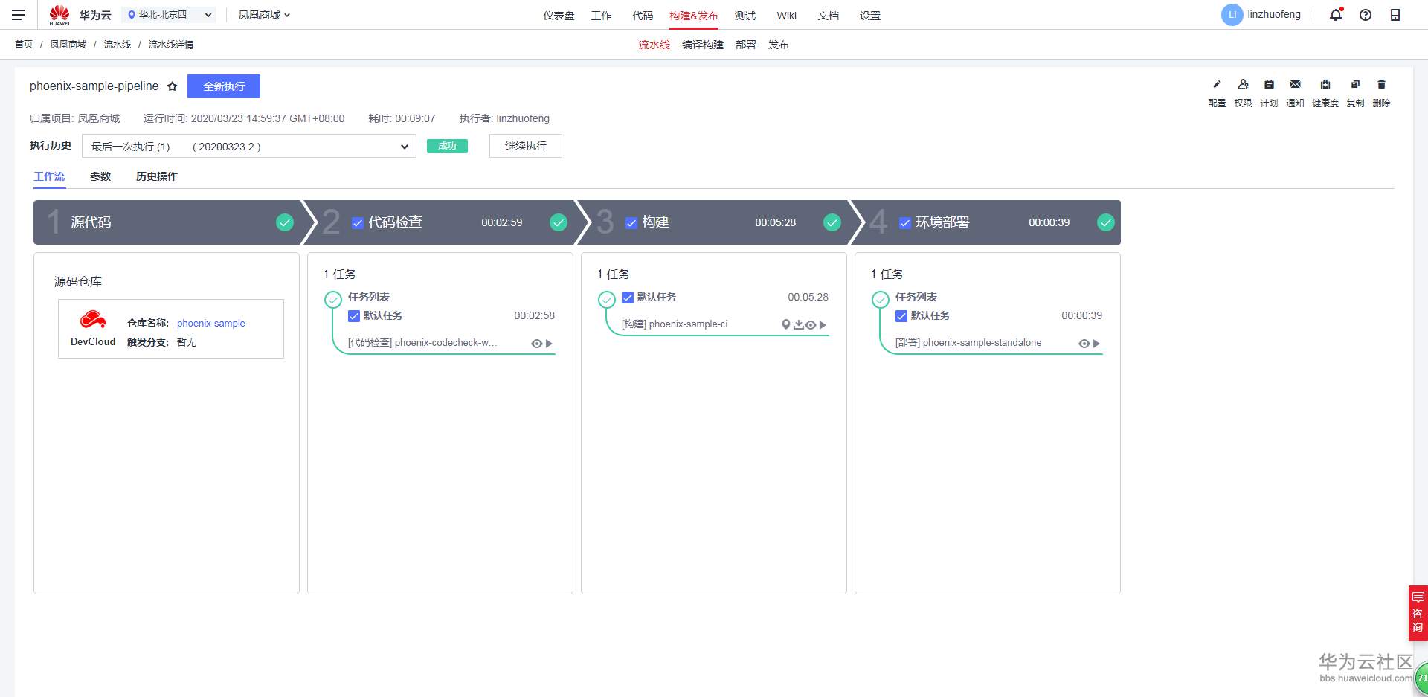Image resolution: width=1428 pixels, height=697 pixels.
Task: Open 工作 in the top menu
Action: tap(601, 16)
